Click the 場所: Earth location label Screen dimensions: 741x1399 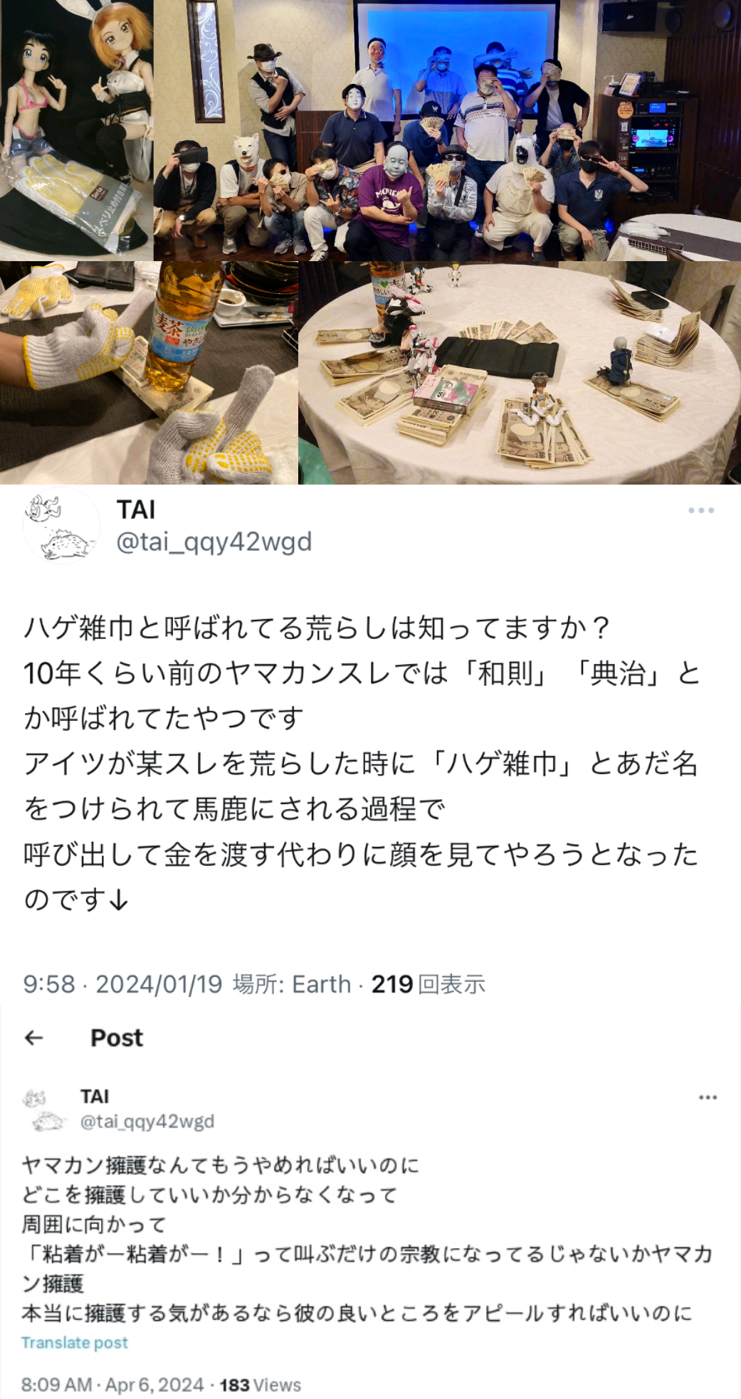[292, 984]
